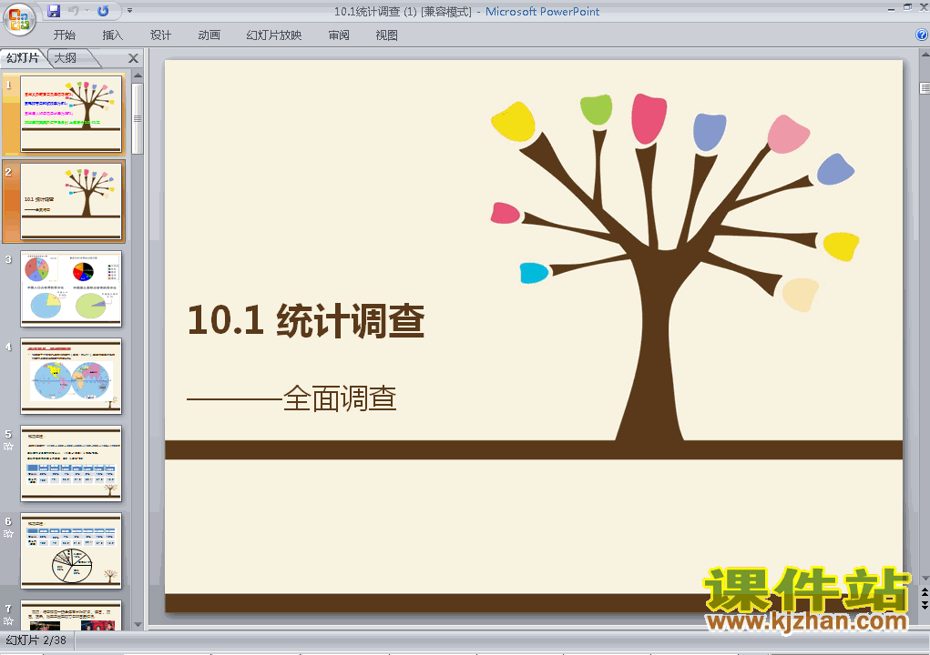Open the 视图 ribbon tab
Screen dimensions: 930x655
(386, 35)
